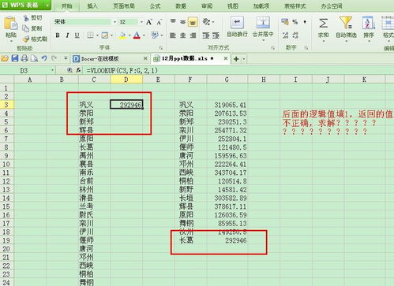Click the currency format icon
This screenshot has width=394, height=286.
pos(284,22)
